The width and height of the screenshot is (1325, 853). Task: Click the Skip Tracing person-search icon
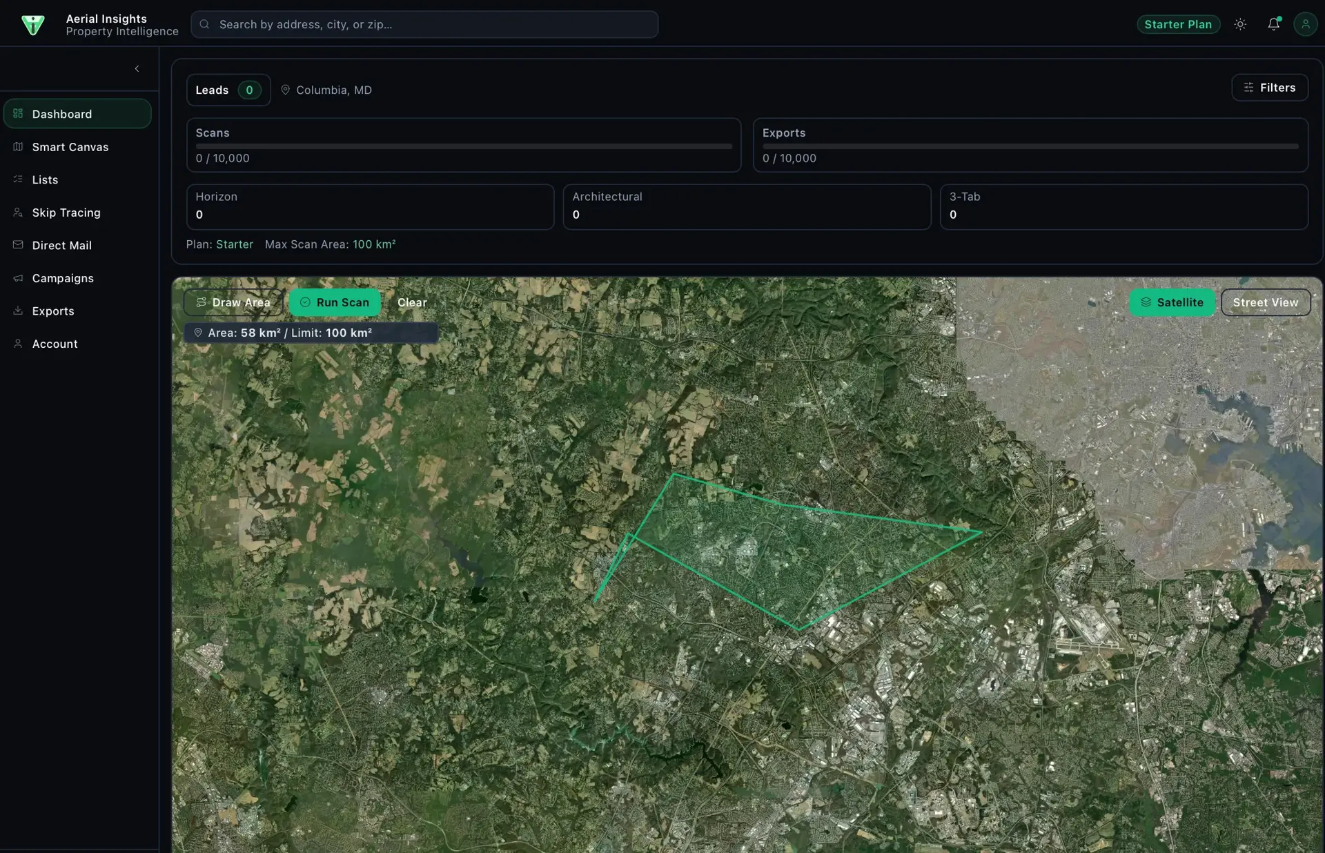(18, 213)
